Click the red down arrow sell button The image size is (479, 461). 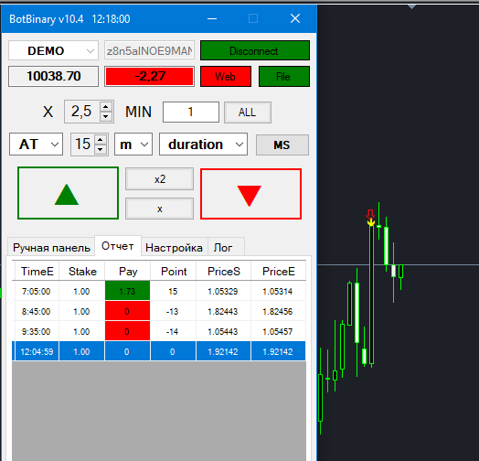click(x=250, y=194)
